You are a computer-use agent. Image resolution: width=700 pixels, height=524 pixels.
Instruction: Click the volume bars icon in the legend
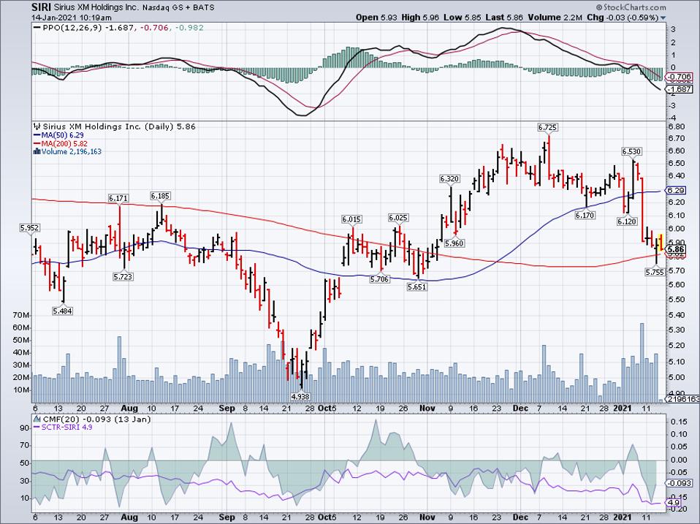(x=37, y=152)
